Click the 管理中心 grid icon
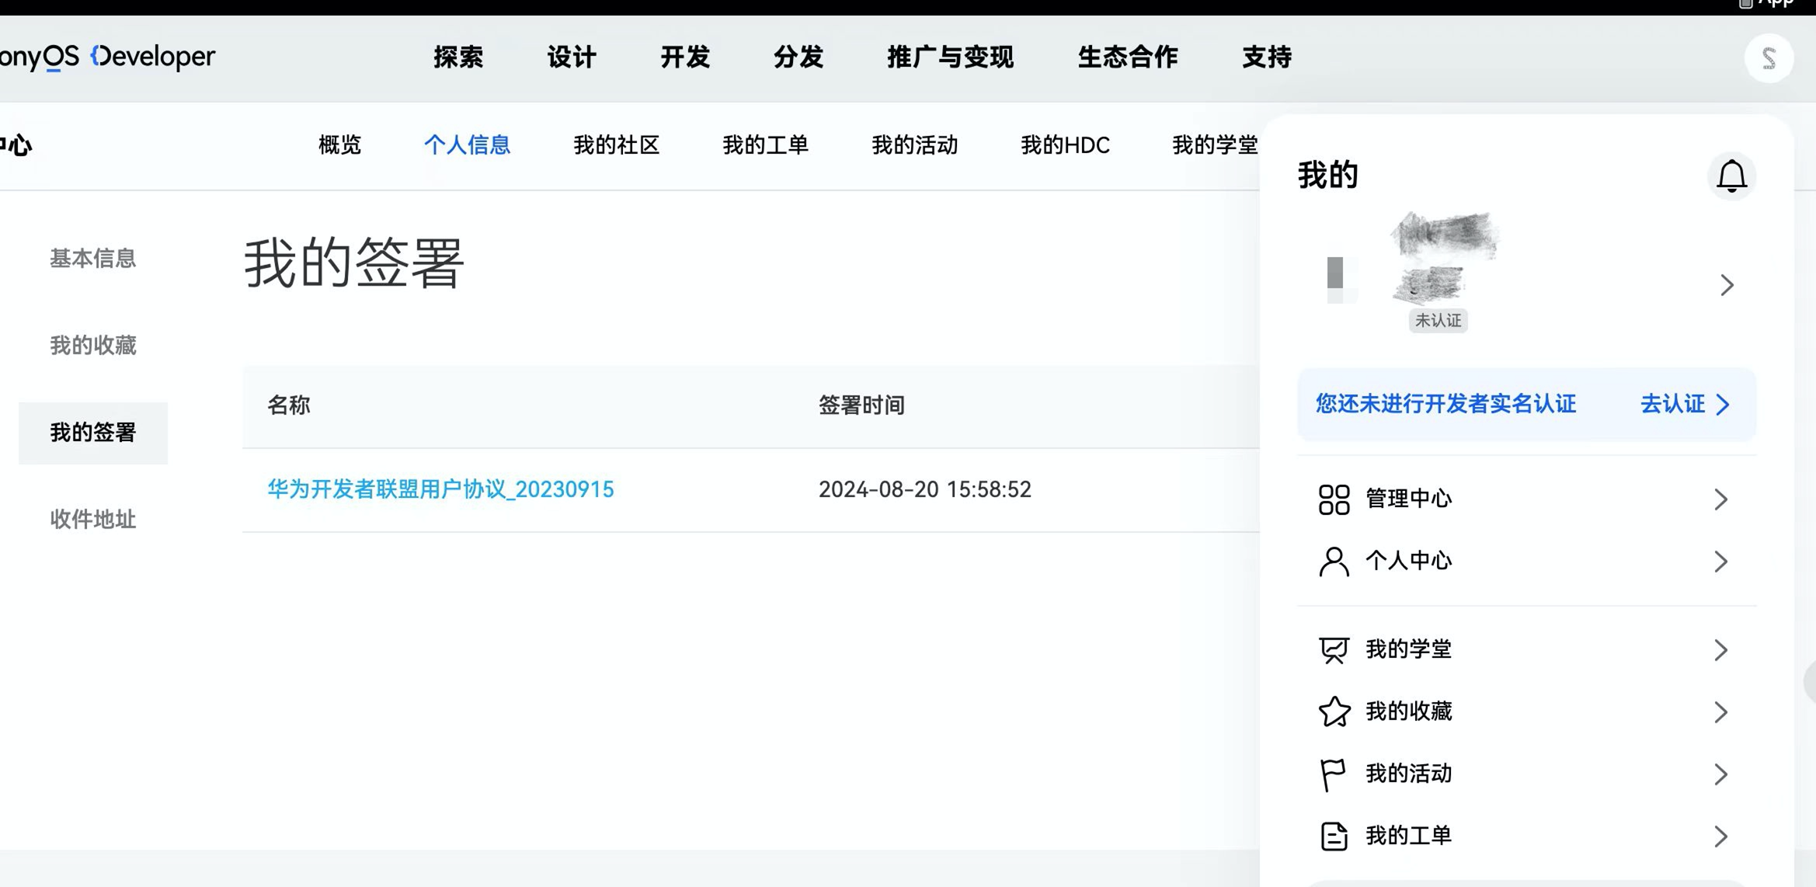1816x887 pixels. 1334,499
